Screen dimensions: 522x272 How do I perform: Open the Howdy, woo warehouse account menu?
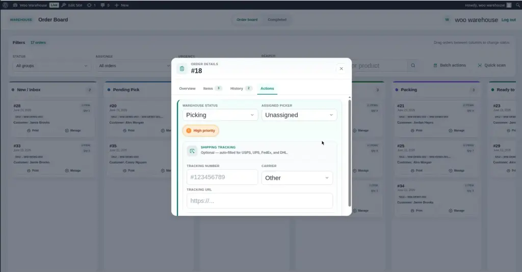tap(488, 5)
